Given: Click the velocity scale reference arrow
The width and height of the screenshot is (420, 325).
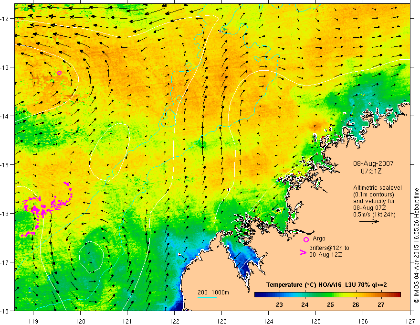Looking at the screenshot, I should 369,221.
